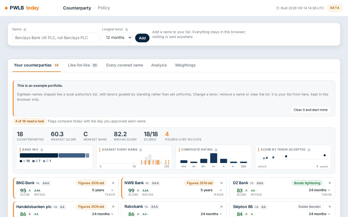Click the orange dot PWLB logo
This screenshot has width=348, height=217.
tap(6, 8)
